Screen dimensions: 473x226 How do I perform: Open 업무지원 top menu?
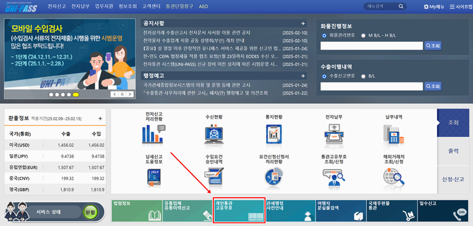[104, 6]
